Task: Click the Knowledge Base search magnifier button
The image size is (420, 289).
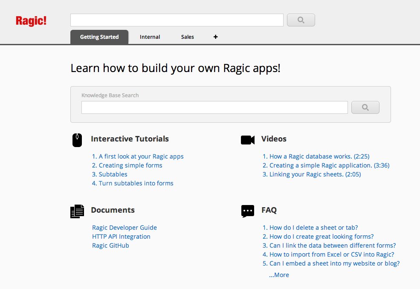Action: tap(365, 107)
